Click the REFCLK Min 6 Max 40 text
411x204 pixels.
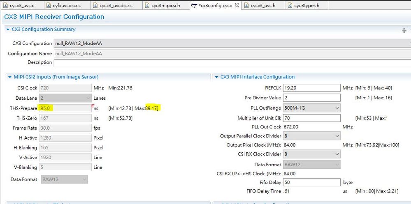click(374, 88)
